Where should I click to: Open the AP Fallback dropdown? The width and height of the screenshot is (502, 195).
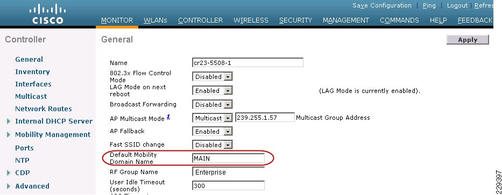pyautogui.click(x=213, y=132)
